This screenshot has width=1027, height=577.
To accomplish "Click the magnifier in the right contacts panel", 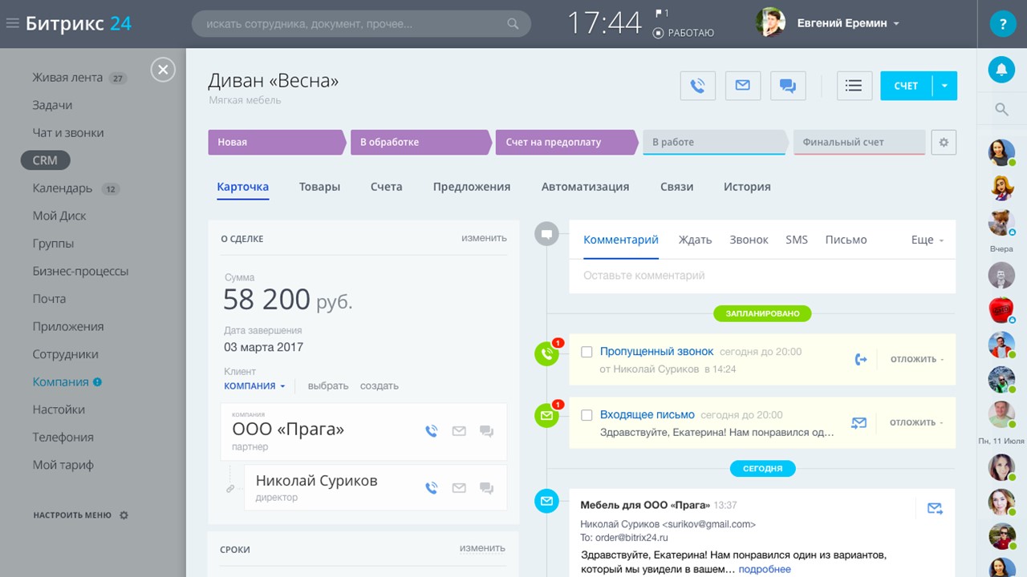I will click(1001, 110).
